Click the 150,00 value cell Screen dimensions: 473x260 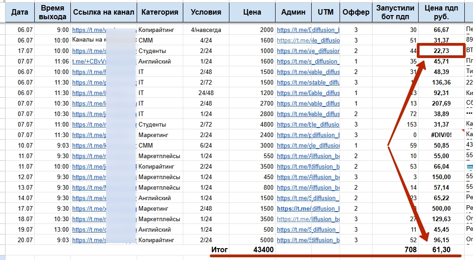(441, 177)
